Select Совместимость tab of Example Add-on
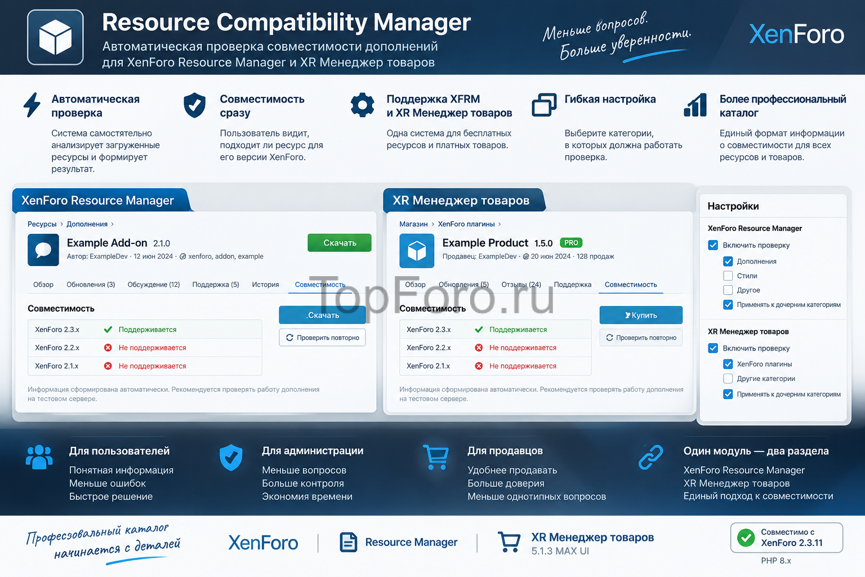The height and width of the screenshot is (577, 865). click(320, 285)
